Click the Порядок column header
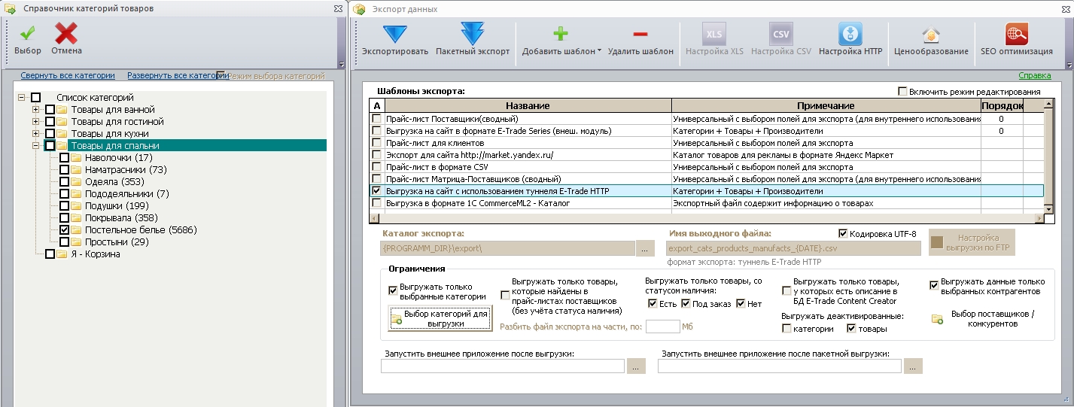The image size is (1074, 407). click(x=1002, y=106)
